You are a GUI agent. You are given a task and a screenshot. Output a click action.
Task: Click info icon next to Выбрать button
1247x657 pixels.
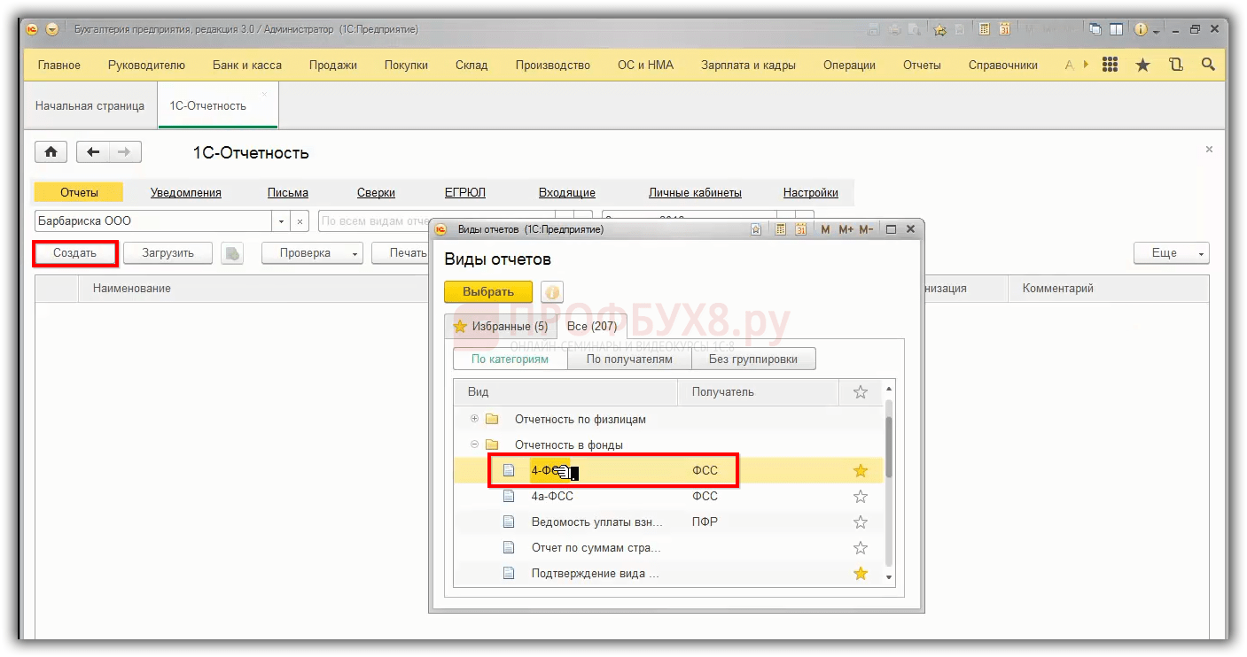coord(552,292)
